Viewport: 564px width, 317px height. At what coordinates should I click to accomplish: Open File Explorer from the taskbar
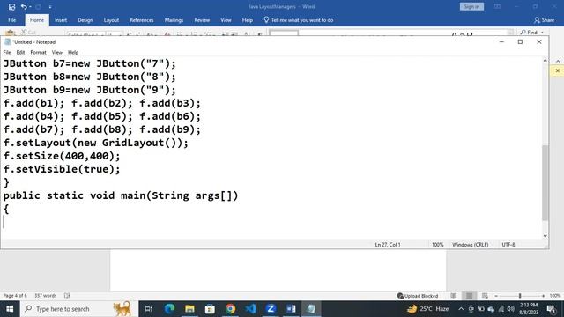point(189,309)
